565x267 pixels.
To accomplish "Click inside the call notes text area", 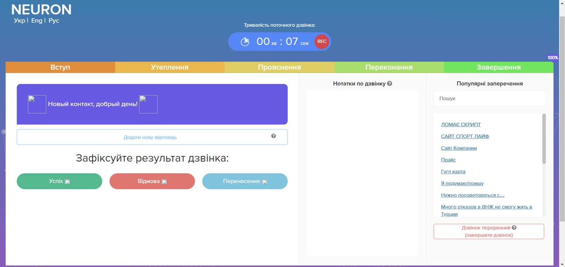I will tap(362, 173).
